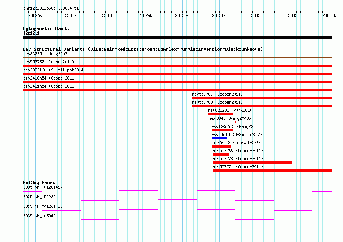Click the chr12:23825665..23834051 coordinate label

51,8
